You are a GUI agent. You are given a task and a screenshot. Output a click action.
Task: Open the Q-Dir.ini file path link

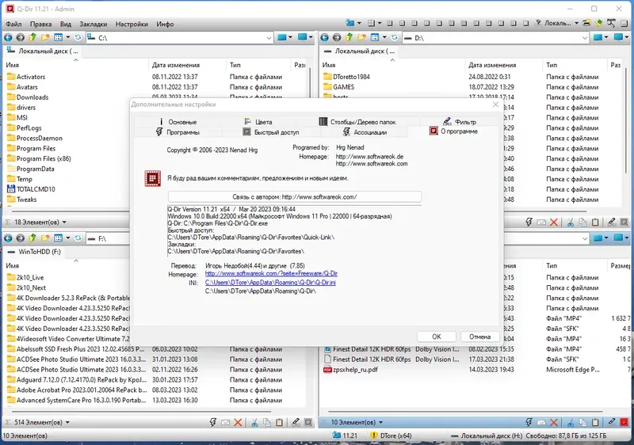(270, 282)
